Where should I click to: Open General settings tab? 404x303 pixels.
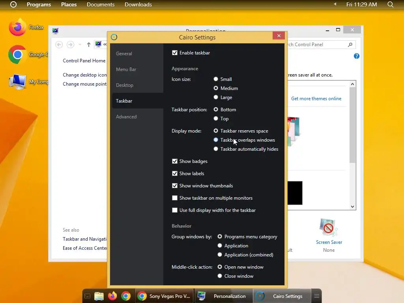tap(138, 54)
